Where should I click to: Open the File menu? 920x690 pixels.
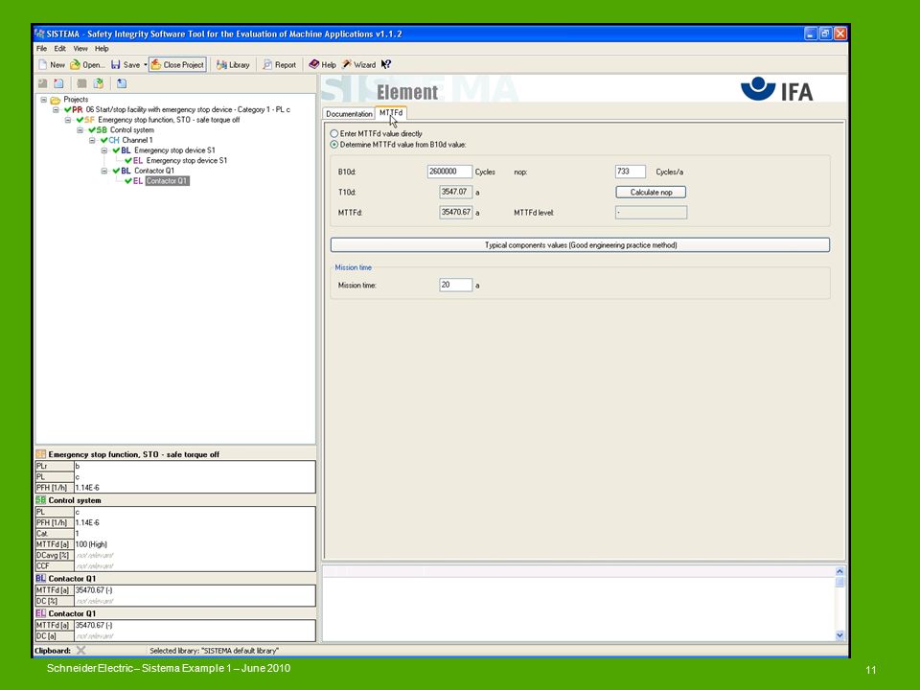click(41, 49)
